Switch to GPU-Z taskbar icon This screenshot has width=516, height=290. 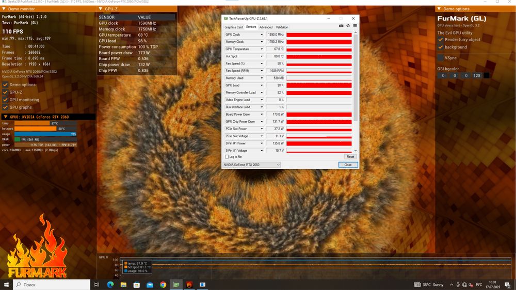[x=176, y=285]
